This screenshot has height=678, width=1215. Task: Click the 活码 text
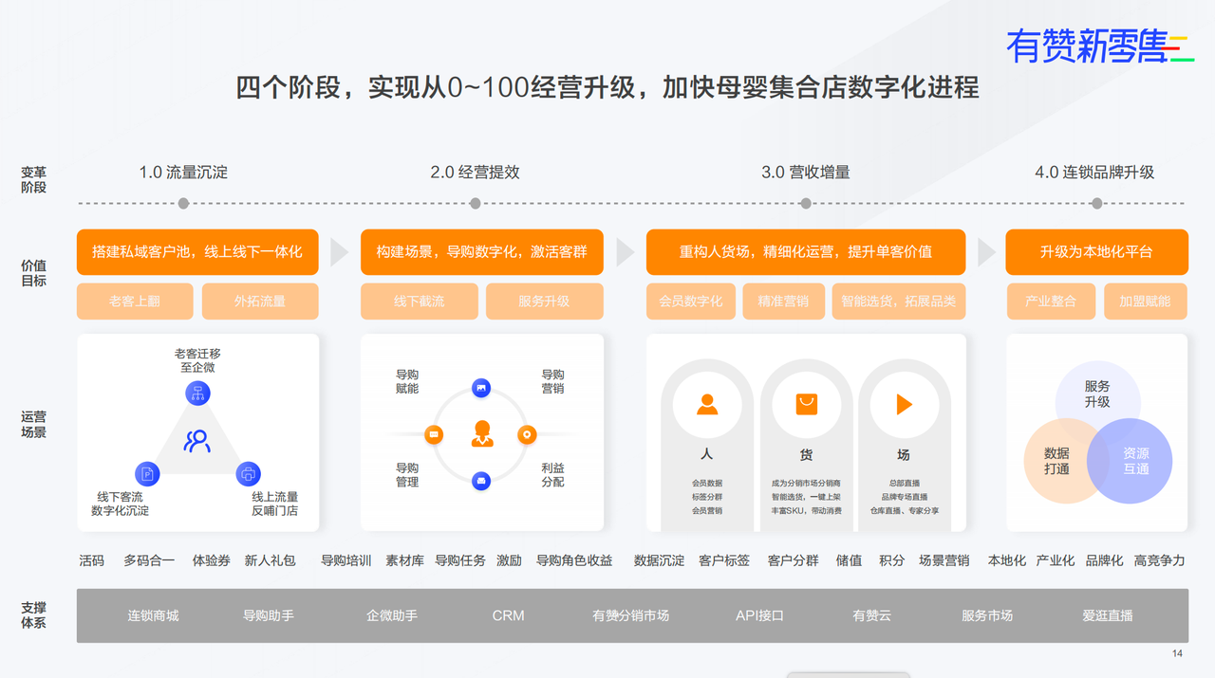point(92,560)
